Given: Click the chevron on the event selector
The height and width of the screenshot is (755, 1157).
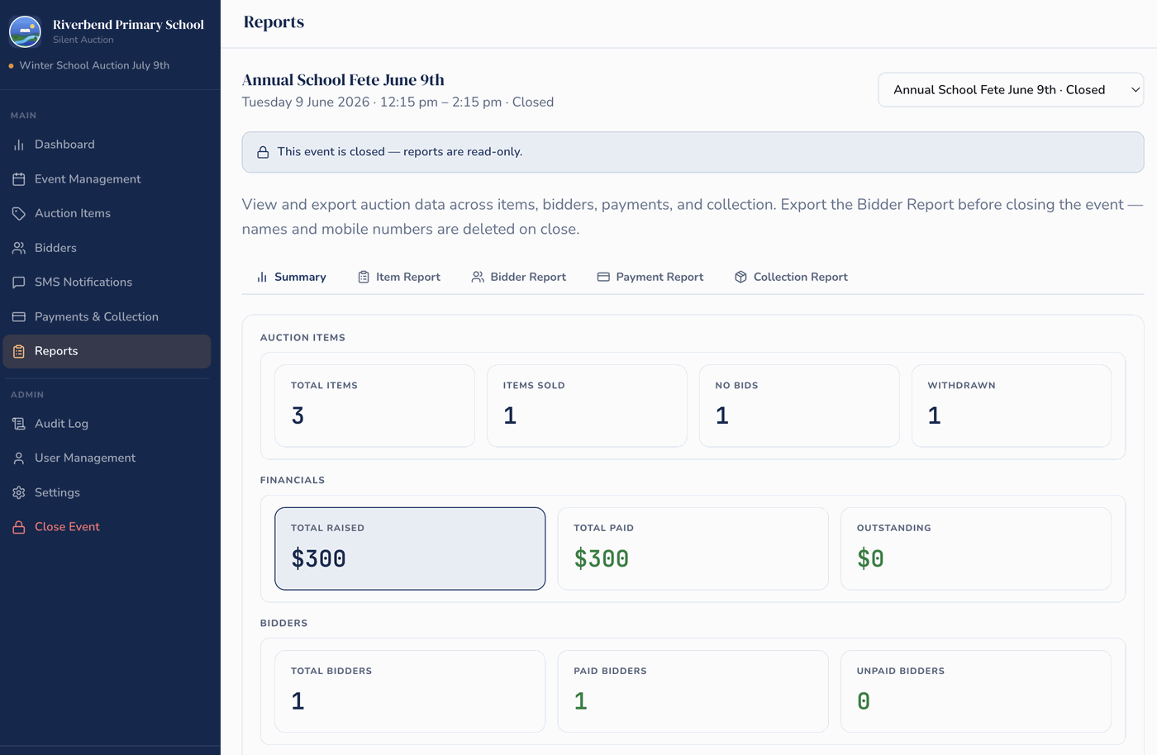Looking at the screenshot, I should coord(1136,90).
